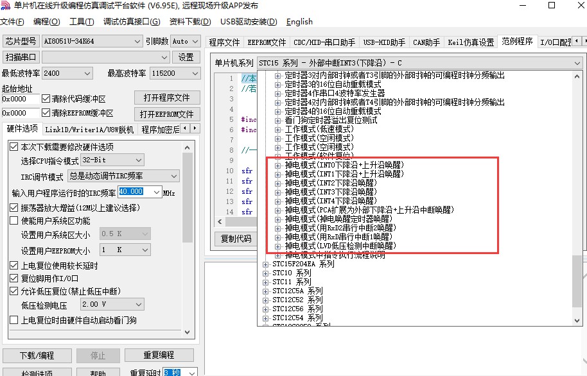587x376 pixels.
Task: Click left arrow of code horizontal scrollbar
Action: (x=220, y=221)
